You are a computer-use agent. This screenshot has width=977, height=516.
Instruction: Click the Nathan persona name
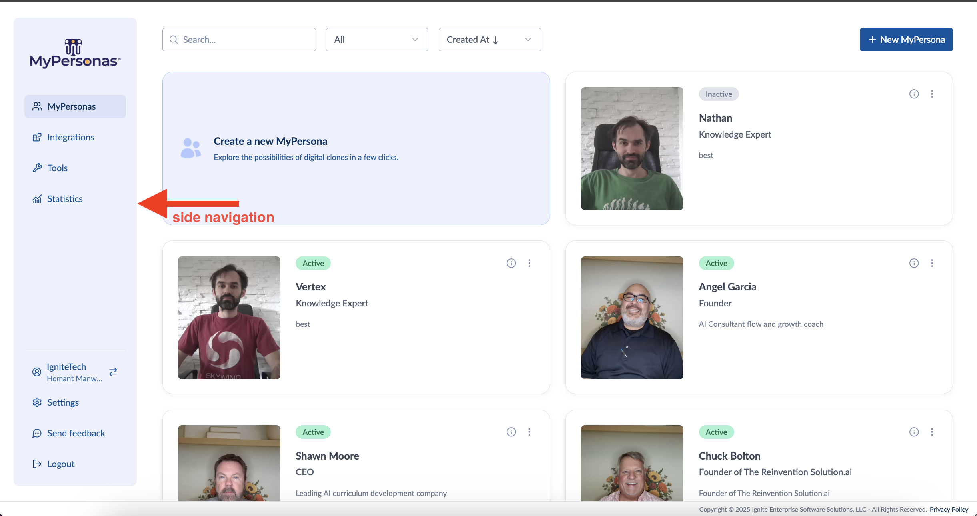(x=715, y=118)
